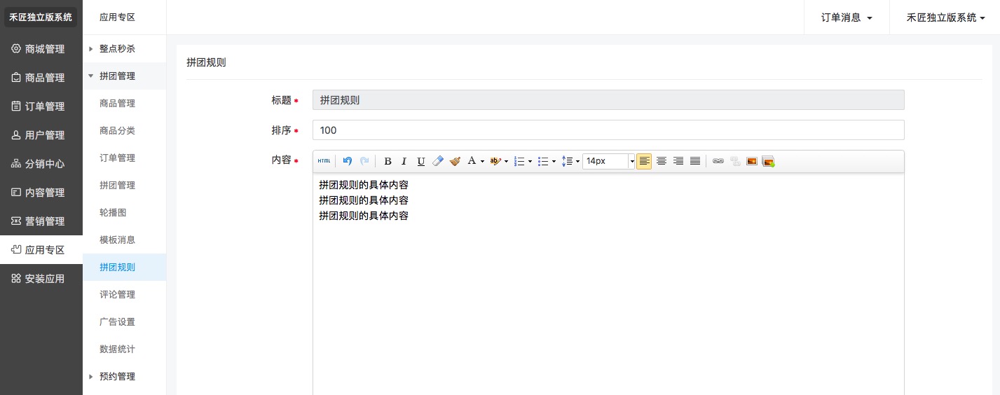Screen dimensions: 1000x395
Task: Select the format painter brush icon
Action: 455,161
